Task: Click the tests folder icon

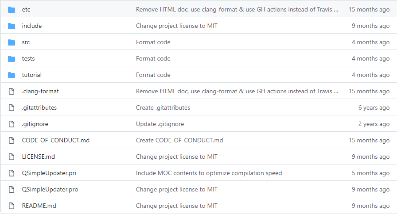Action: click(x=12, y=58)
